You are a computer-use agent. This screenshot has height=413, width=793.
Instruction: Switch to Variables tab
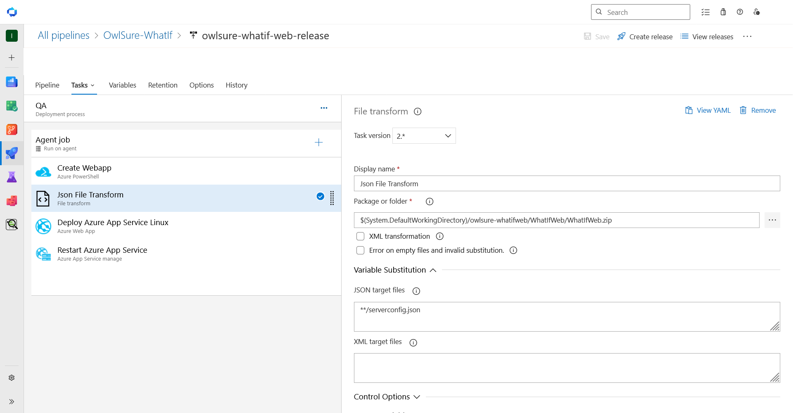[122, 85]
